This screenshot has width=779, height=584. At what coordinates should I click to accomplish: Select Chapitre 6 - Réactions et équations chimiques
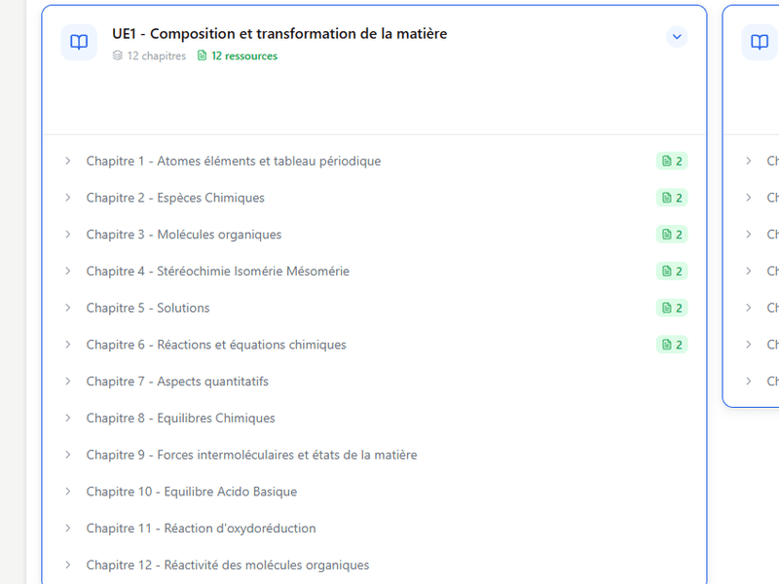216,345
